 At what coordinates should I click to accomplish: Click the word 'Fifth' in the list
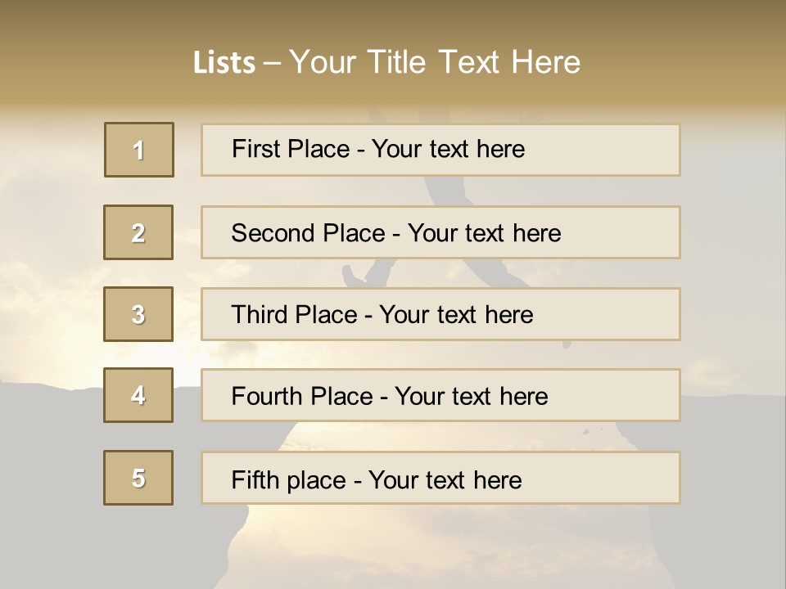click(254, 479)
